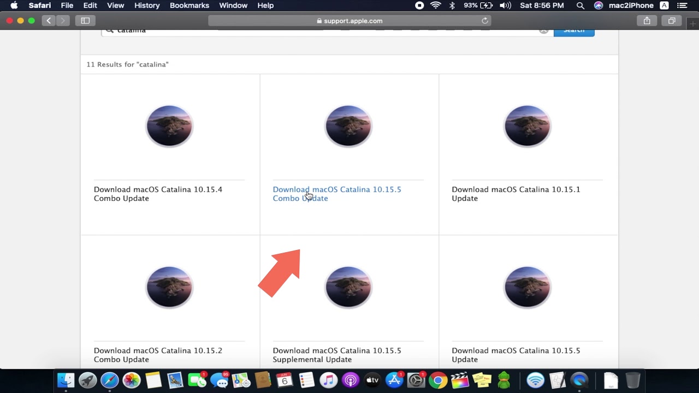Open Download macOS Catalina 10.15.5 Combo Update
This screenshot has width=699, height=393.
(x=337, y=194)
